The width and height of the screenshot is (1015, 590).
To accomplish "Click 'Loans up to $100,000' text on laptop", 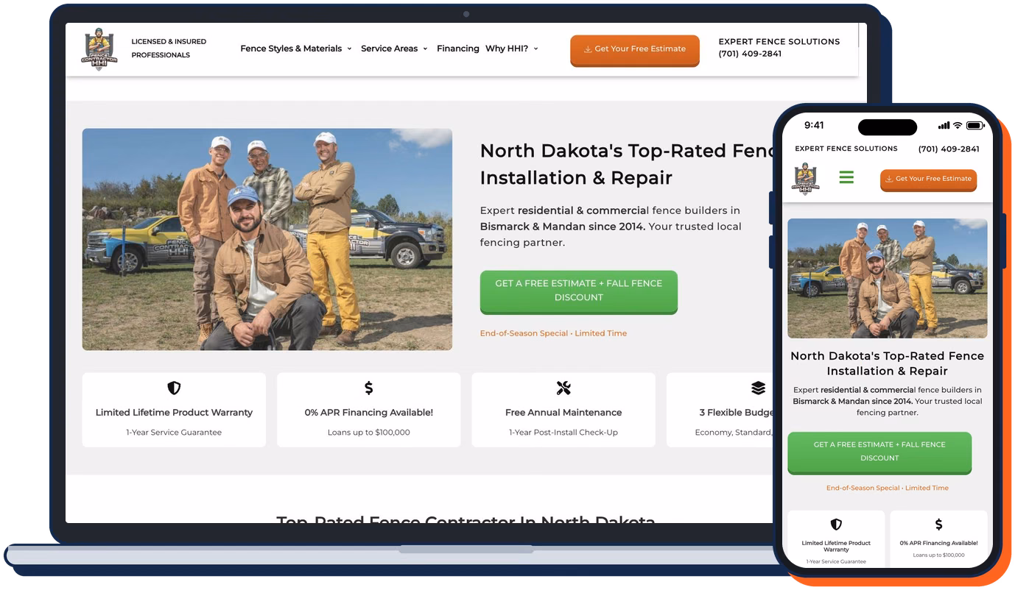I will click(x=369, y=433).
